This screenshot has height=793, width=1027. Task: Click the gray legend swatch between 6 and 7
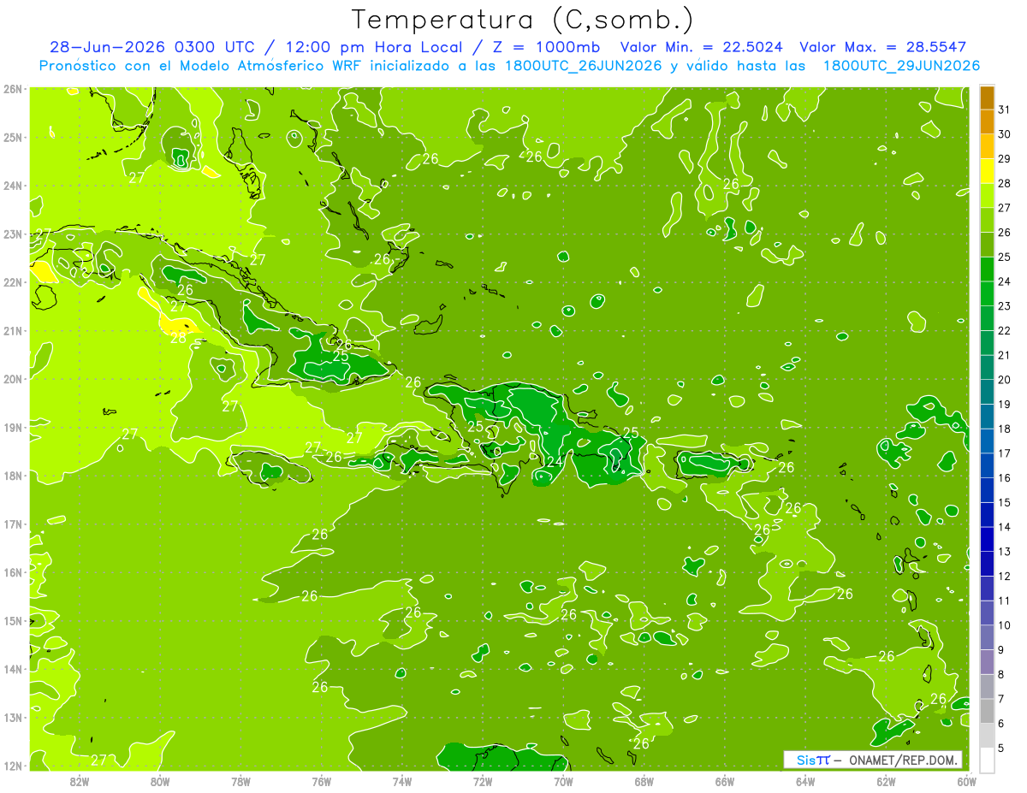coord(987,711)
